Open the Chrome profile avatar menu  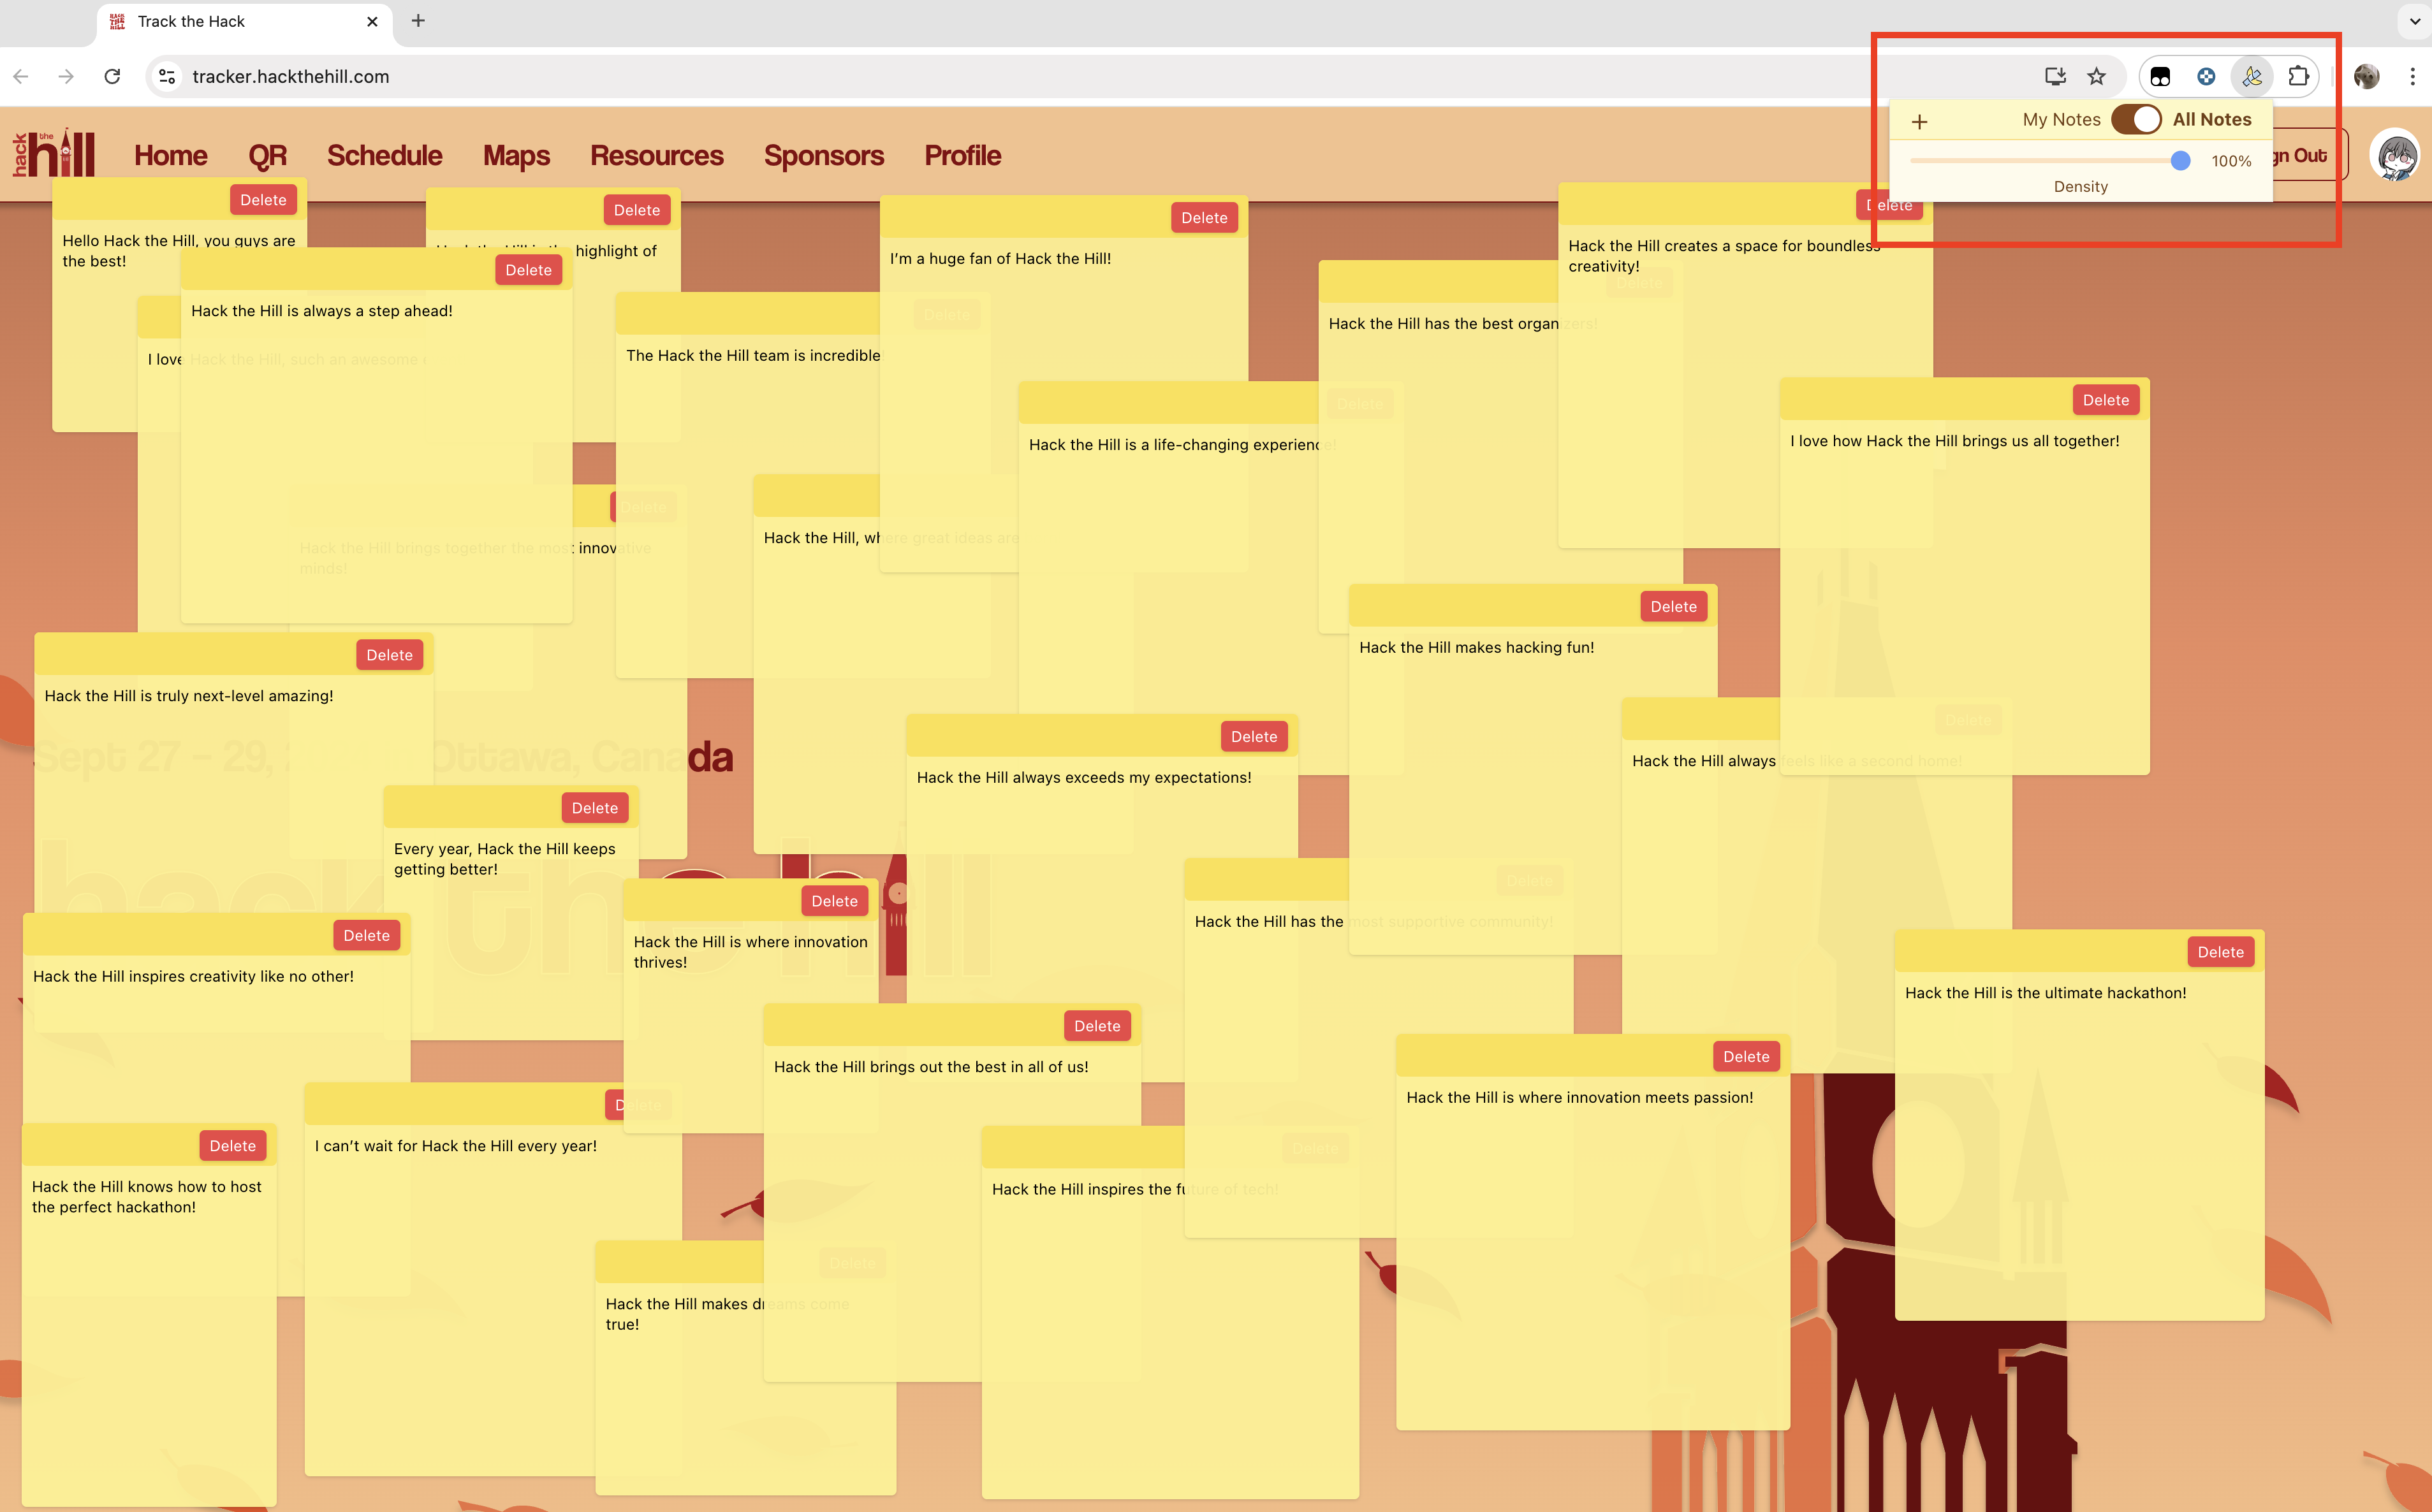pos(2366,76)
